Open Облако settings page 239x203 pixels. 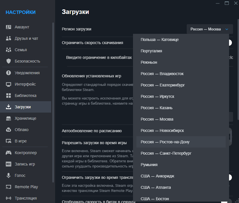(x=26, y=130)
